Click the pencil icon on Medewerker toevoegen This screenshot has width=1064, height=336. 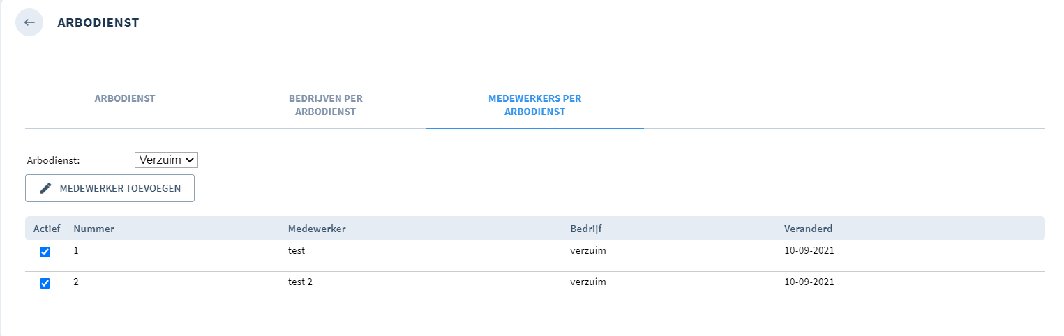pyautogui.click(x=46, y=188)
